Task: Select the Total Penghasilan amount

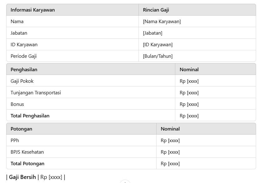Action: click(189, 116)
